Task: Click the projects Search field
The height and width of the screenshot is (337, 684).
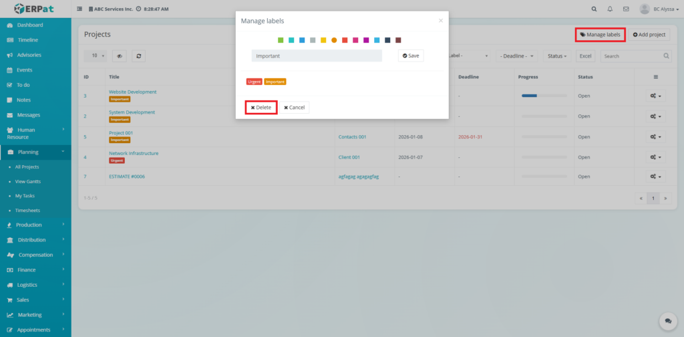Action: (636, 56)
